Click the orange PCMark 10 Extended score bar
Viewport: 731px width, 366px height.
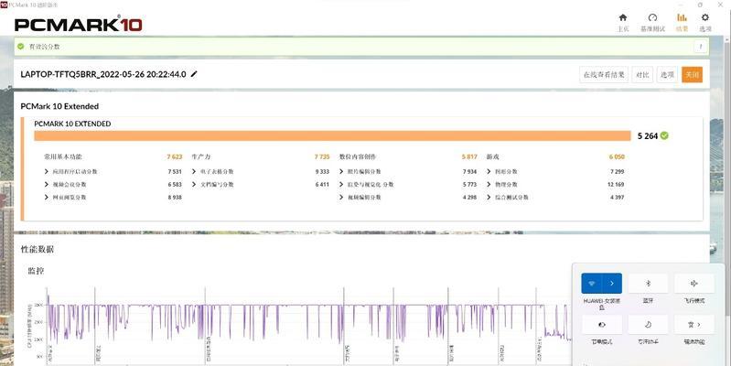(332, 135)
